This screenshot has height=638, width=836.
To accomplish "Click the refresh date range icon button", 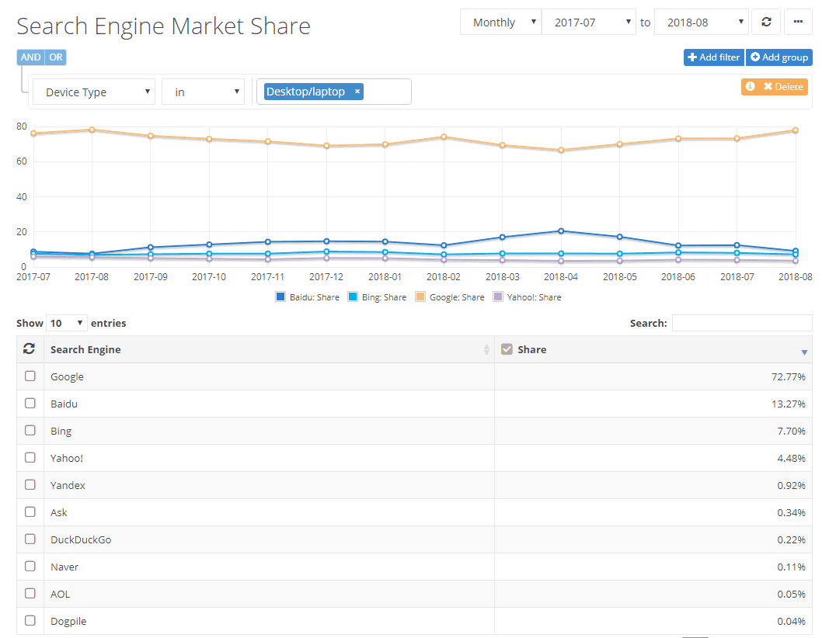I will tap(766, 22).
